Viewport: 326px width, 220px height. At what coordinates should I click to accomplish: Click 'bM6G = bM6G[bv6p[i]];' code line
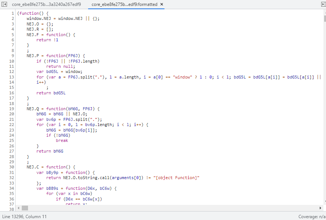[x=72, y=130]
